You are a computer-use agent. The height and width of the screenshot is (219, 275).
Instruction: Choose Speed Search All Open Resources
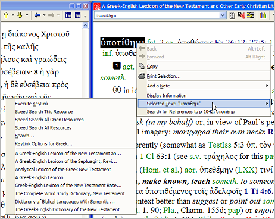71,120
